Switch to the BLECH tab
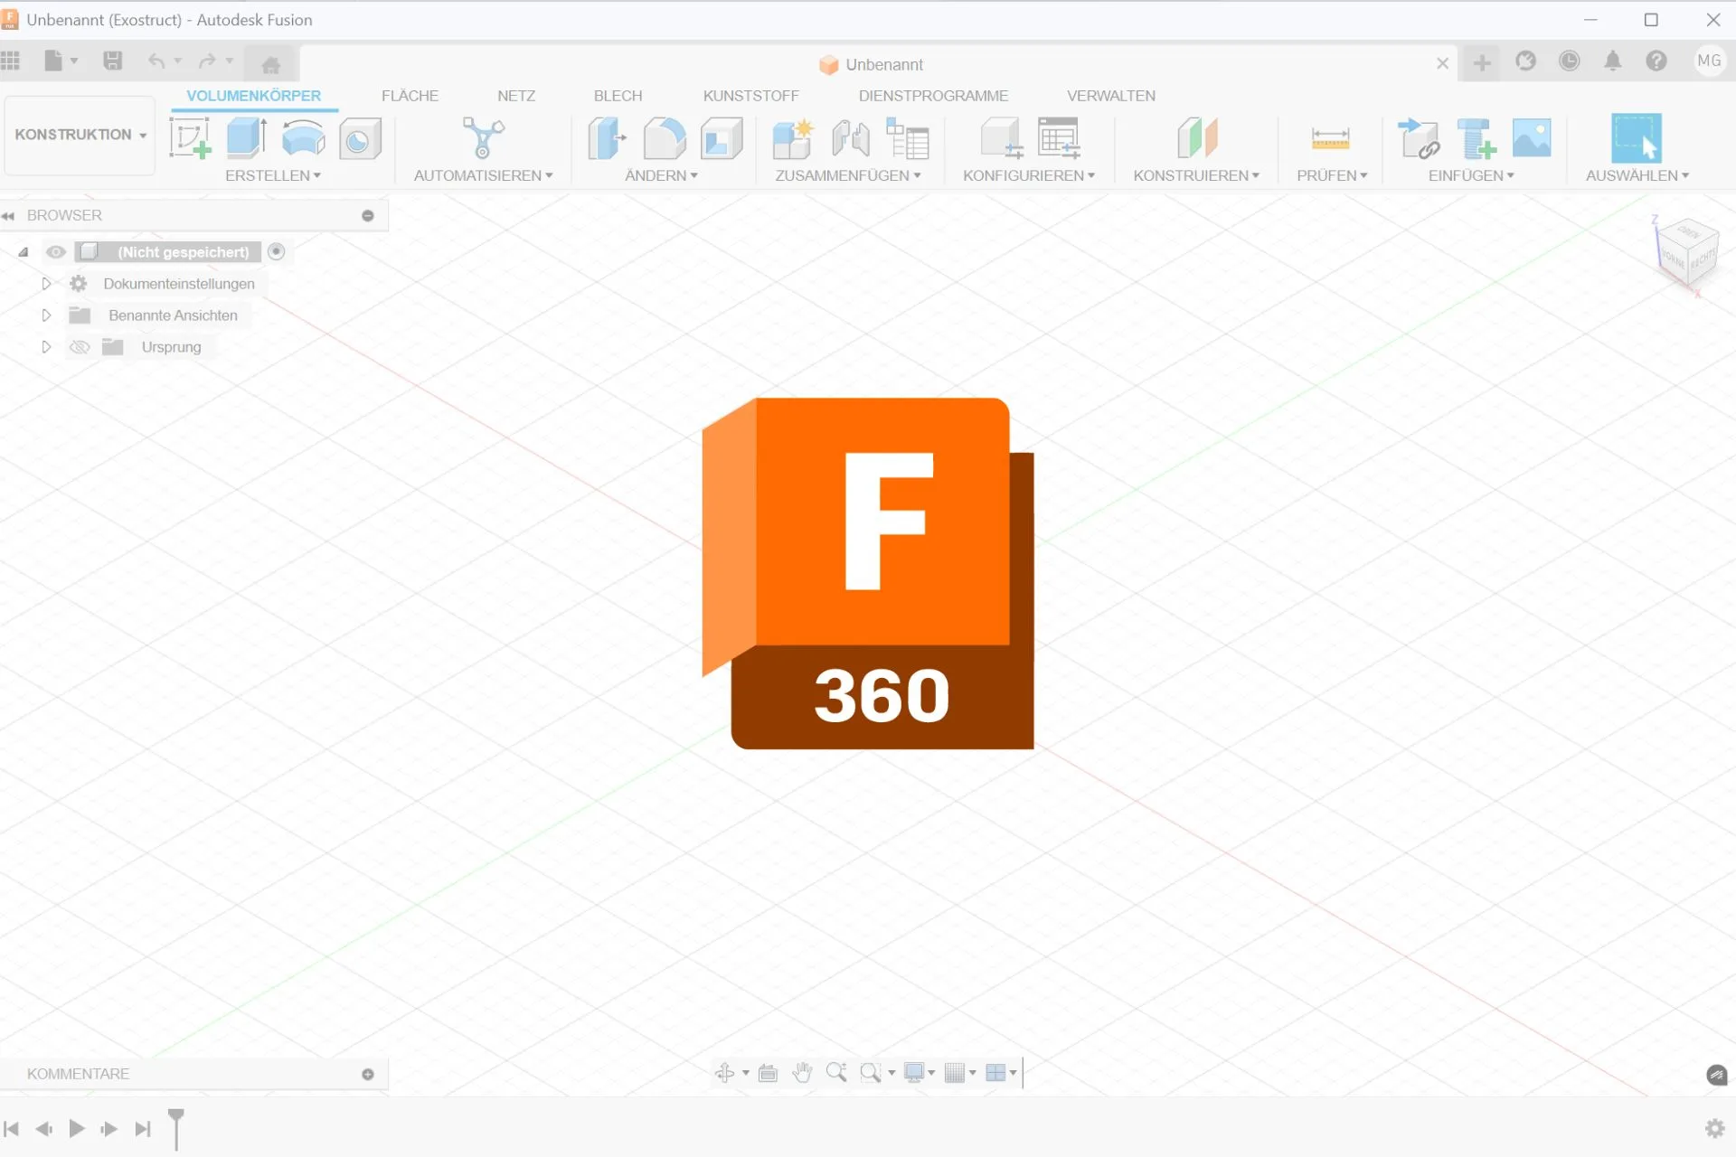1736x1157 pixels. (618, 96)
